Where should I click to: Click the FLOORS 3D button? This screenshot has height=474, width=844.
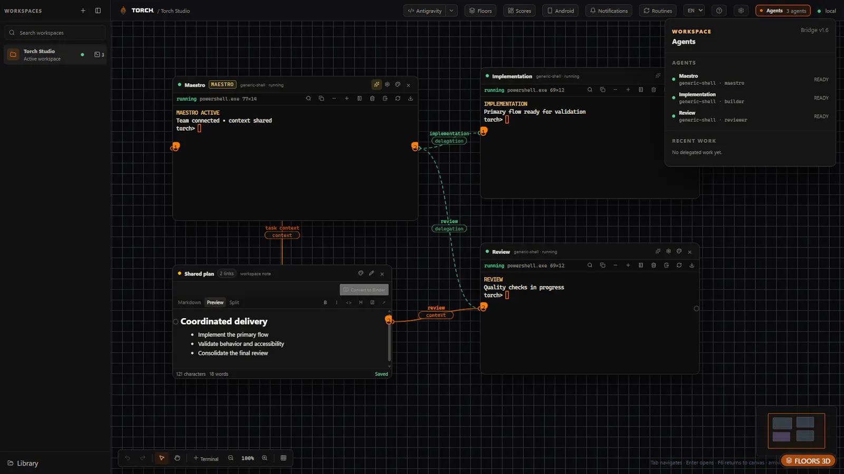808,461
